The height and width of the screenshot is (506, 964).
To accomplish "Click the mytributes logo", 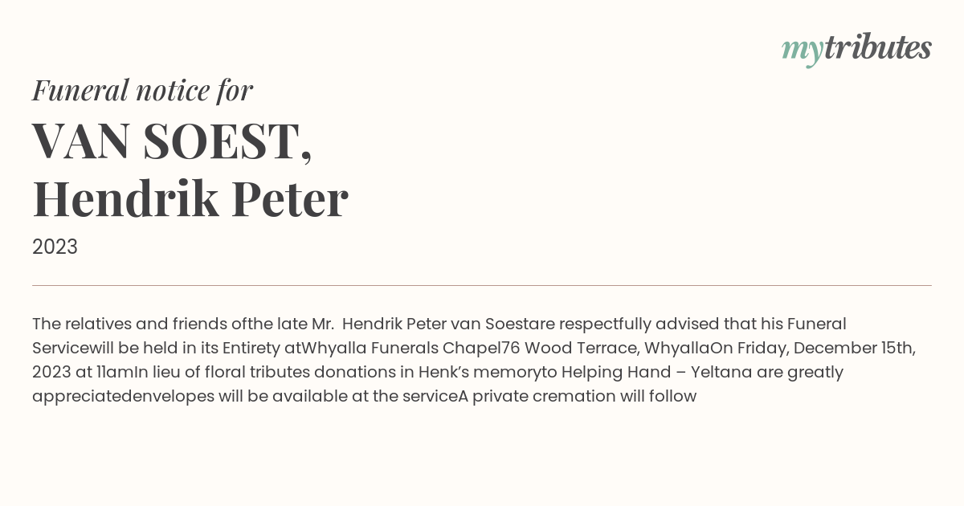I will (x=856, y=50).
